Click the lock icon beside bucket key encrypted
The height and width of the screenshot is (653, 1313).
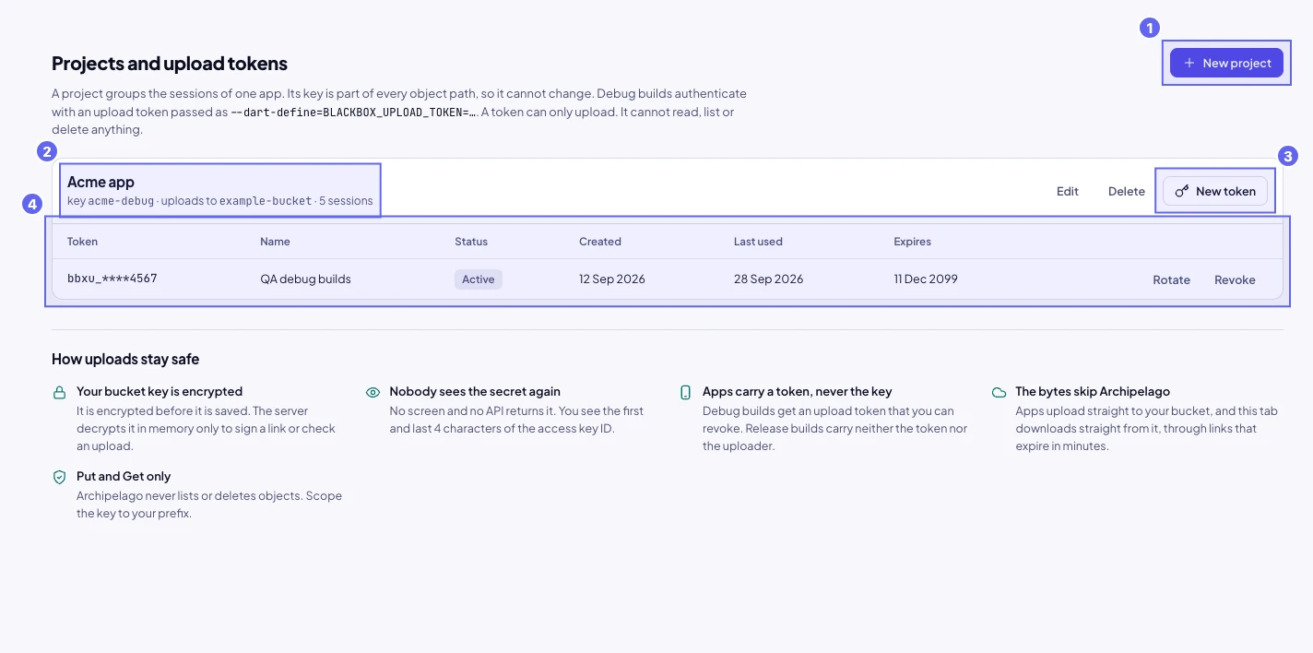tap(59, 392)
